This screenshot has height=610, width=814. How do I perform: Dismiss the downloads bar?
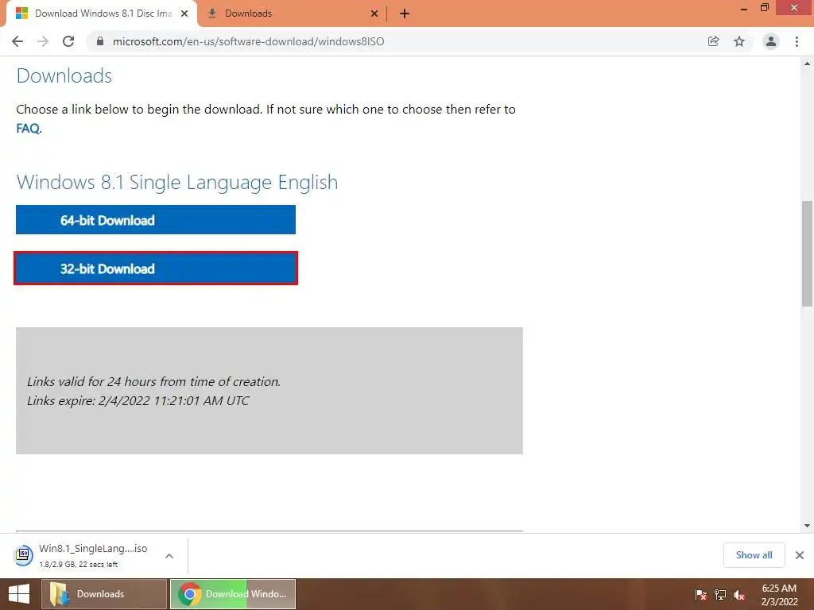tap(800, 555)
